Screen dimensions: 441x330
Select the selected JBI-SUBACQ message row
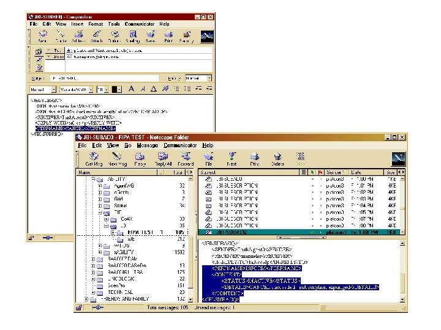tap(300, 232)
